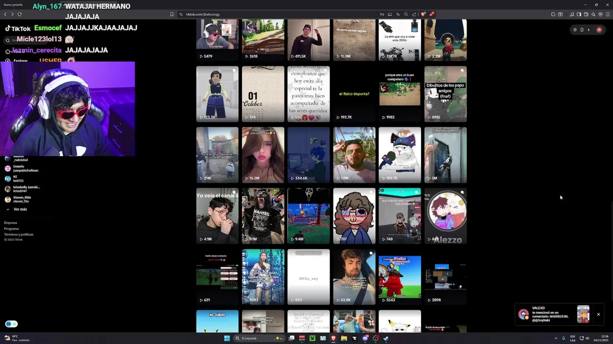This screenshot has height=344, width=613.
Task: Open Brave Rewards triangle icon
Action: pos(431,14)
